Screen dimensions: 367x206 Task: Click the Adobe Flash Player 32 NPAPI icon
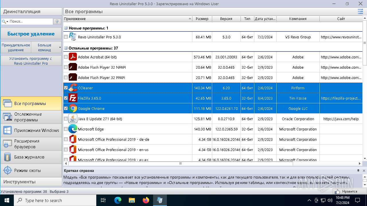(x=73, y=67)
